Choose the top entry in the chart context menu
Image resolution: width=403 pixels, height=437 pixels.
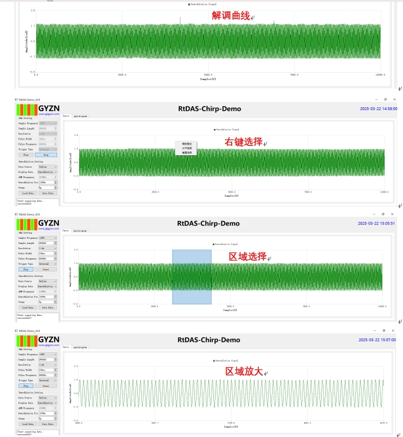point(186,143)
